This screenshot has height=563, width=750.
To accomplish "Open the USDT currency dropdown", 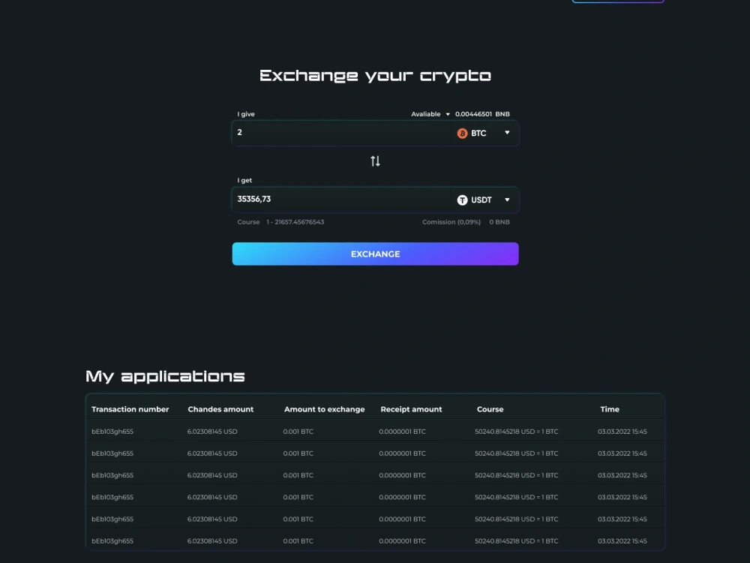I will click(x=508, y=200).
